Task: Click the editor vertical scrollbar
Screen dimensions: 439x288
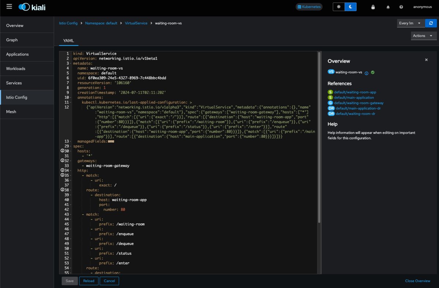Action: pyautogui.click(x=319, y=137)
